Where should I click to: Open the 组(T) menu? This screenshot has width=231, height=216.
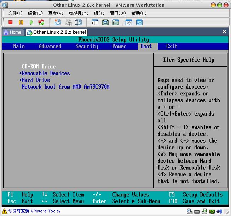(99, 13)
